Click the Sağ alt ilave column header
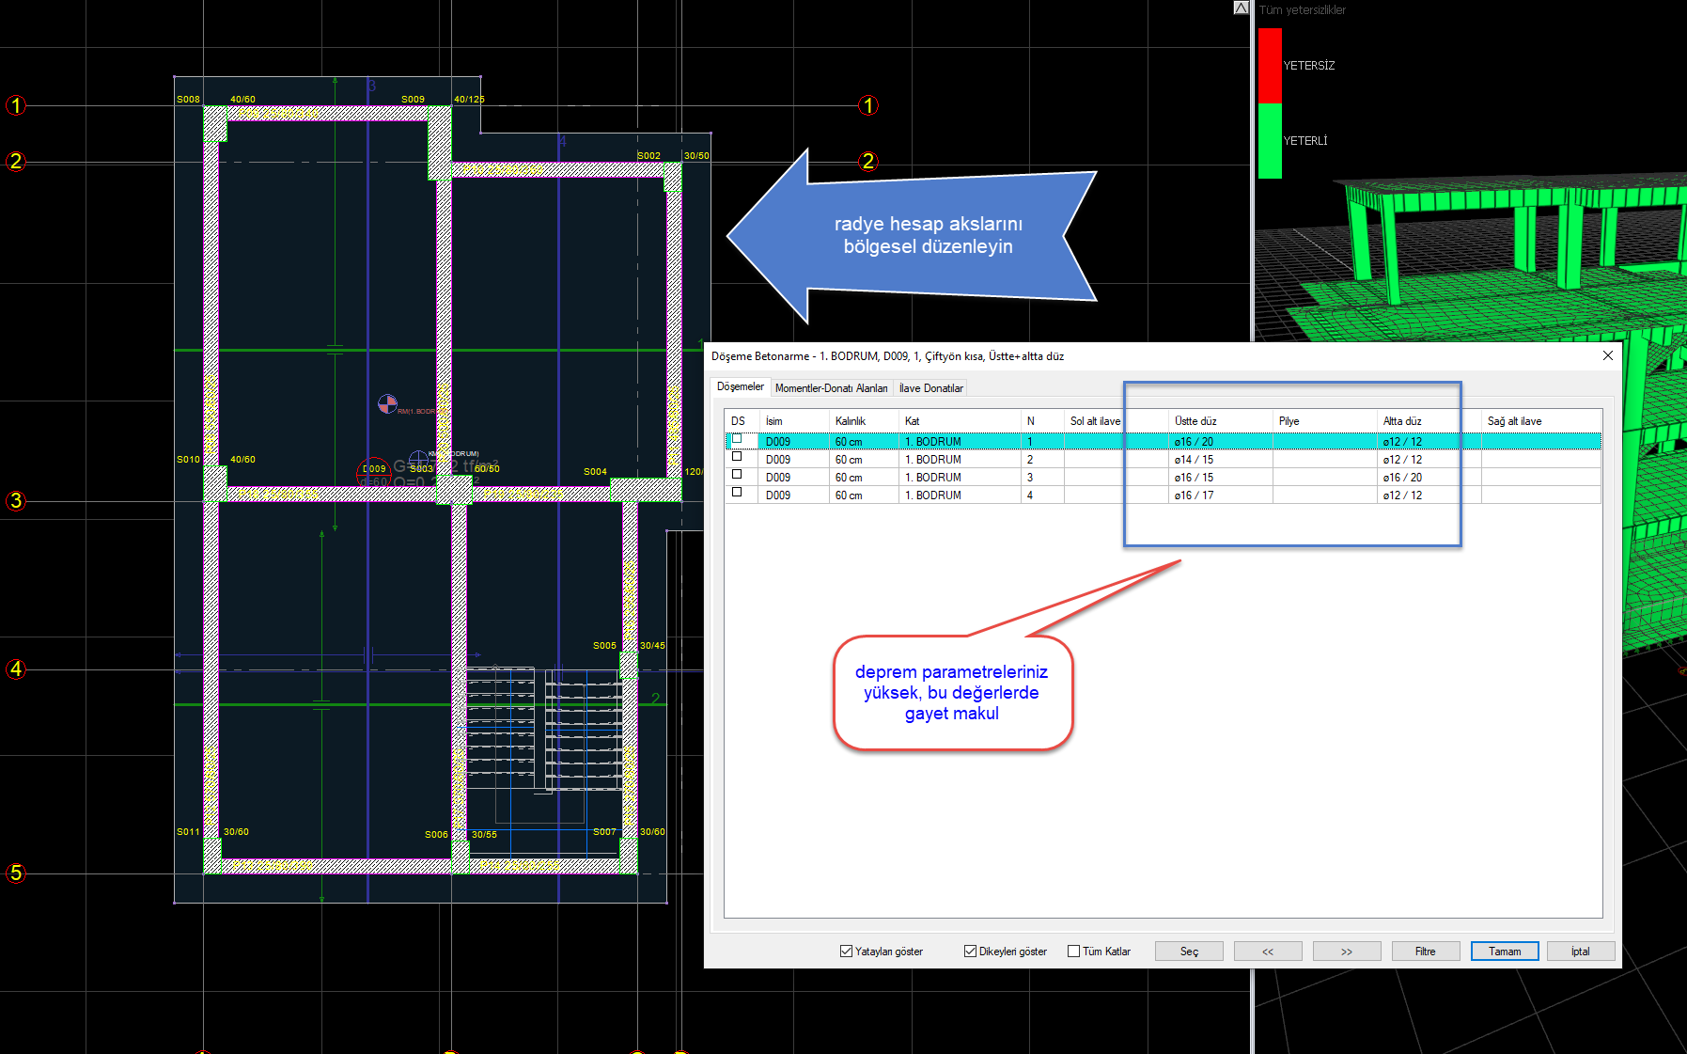This screenshot has width=1687, height=1054. point(1541,421)
